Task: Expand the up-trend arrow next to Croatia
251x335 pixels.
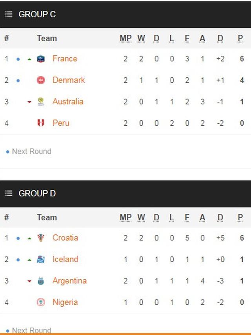Action: (x=30, y=238)
